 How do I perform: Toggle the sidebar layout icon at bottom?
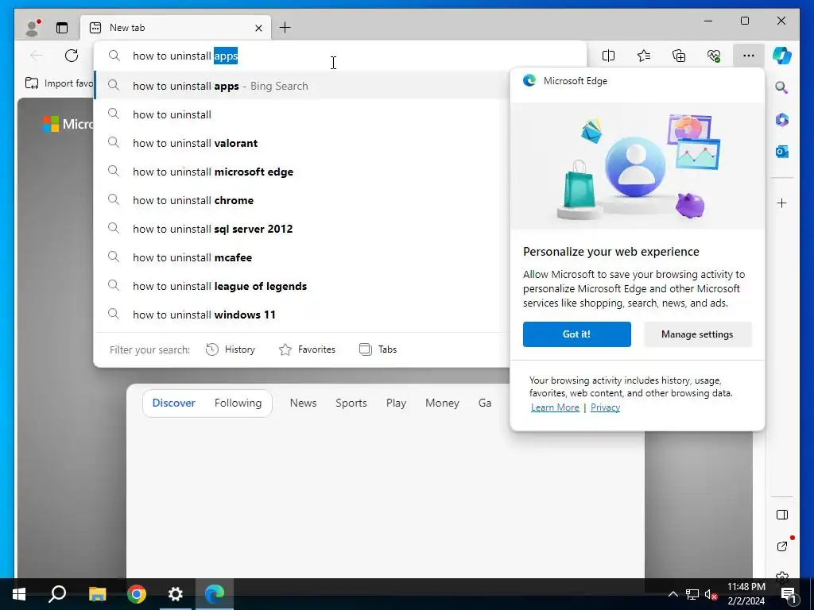[x=782, y=515]
